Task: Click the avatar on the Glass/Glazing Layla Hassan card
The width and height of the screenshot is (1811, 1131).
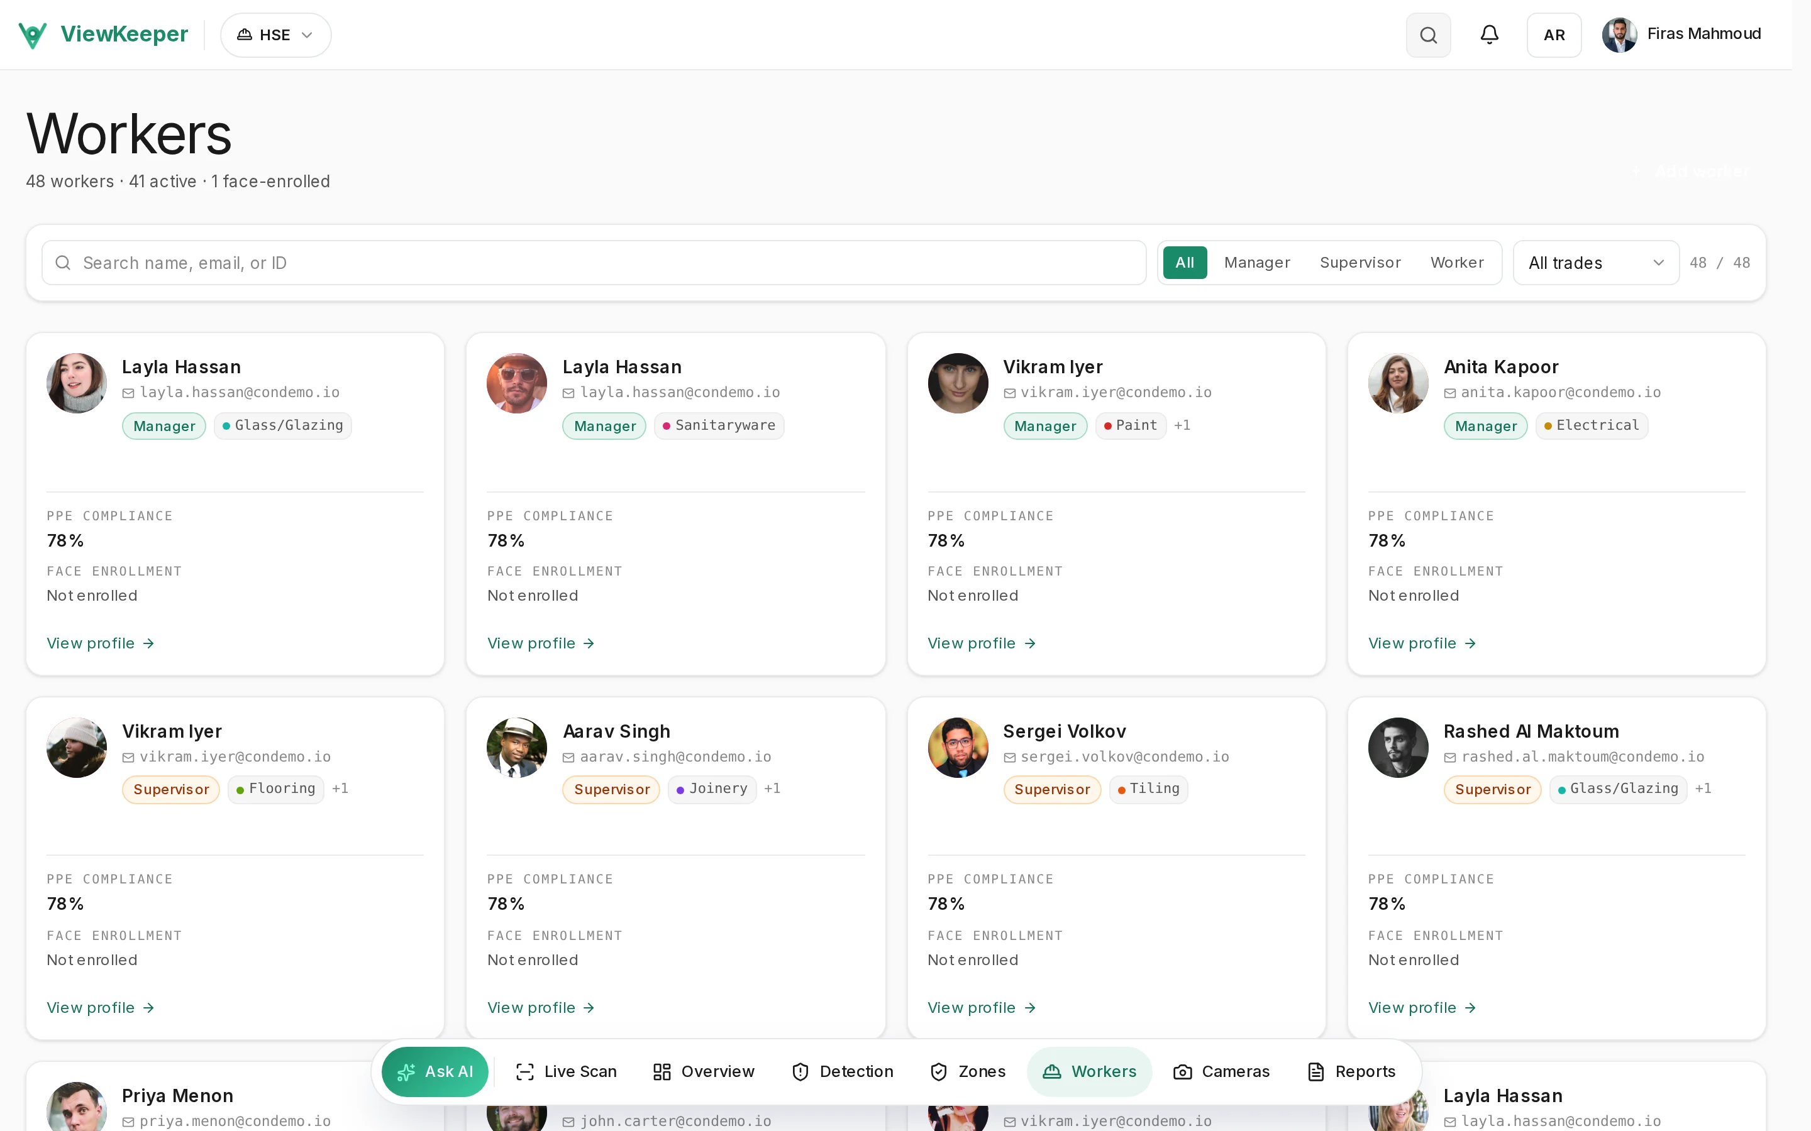Action: [x=76, y=383]
